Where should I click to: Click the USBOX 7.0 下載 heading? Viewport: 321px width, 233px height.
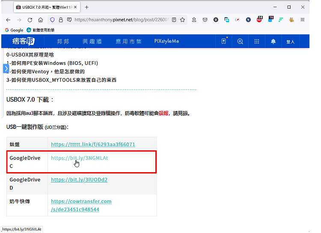[x=30, y=100]
